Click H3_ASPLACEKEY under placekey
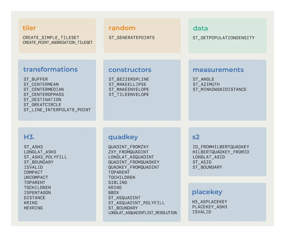The height and width of the screenshot is (237, 285). 210,202
